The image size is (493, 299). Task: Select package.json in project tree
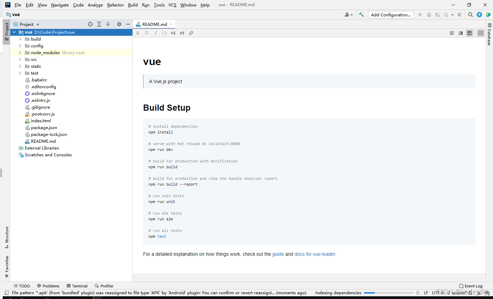[x=44, y=128]
